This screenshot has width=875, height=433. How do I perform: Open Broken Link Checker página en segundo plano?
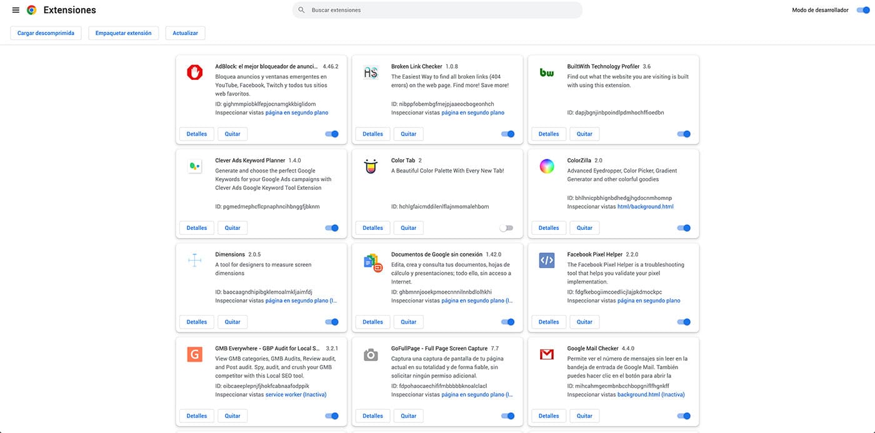coord(473,112)
